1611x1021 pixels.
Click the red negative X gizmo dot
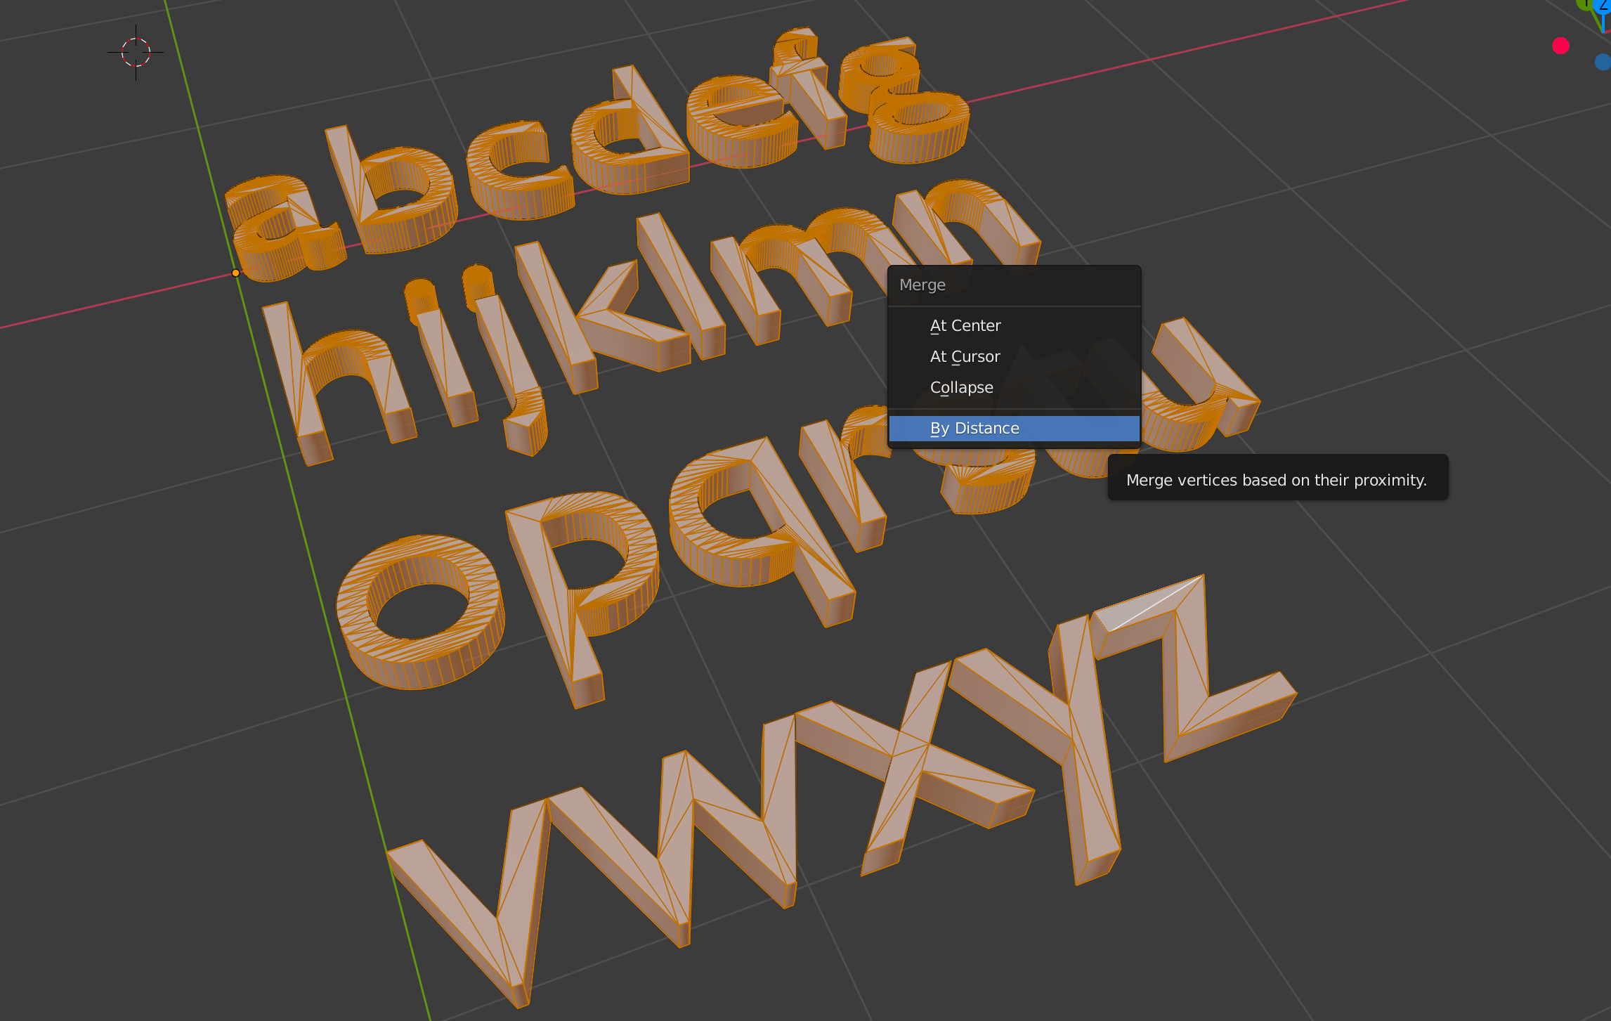click(x=1560, y=46)
